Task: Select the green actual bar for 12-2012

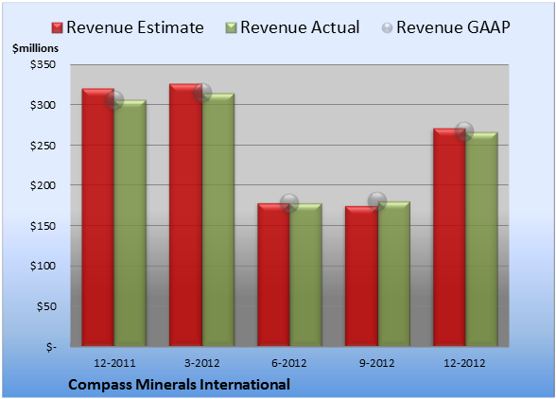Action: [x=481, y=239]
